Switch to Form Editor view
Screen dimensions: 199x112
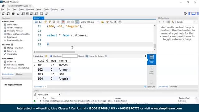point(151,70)
